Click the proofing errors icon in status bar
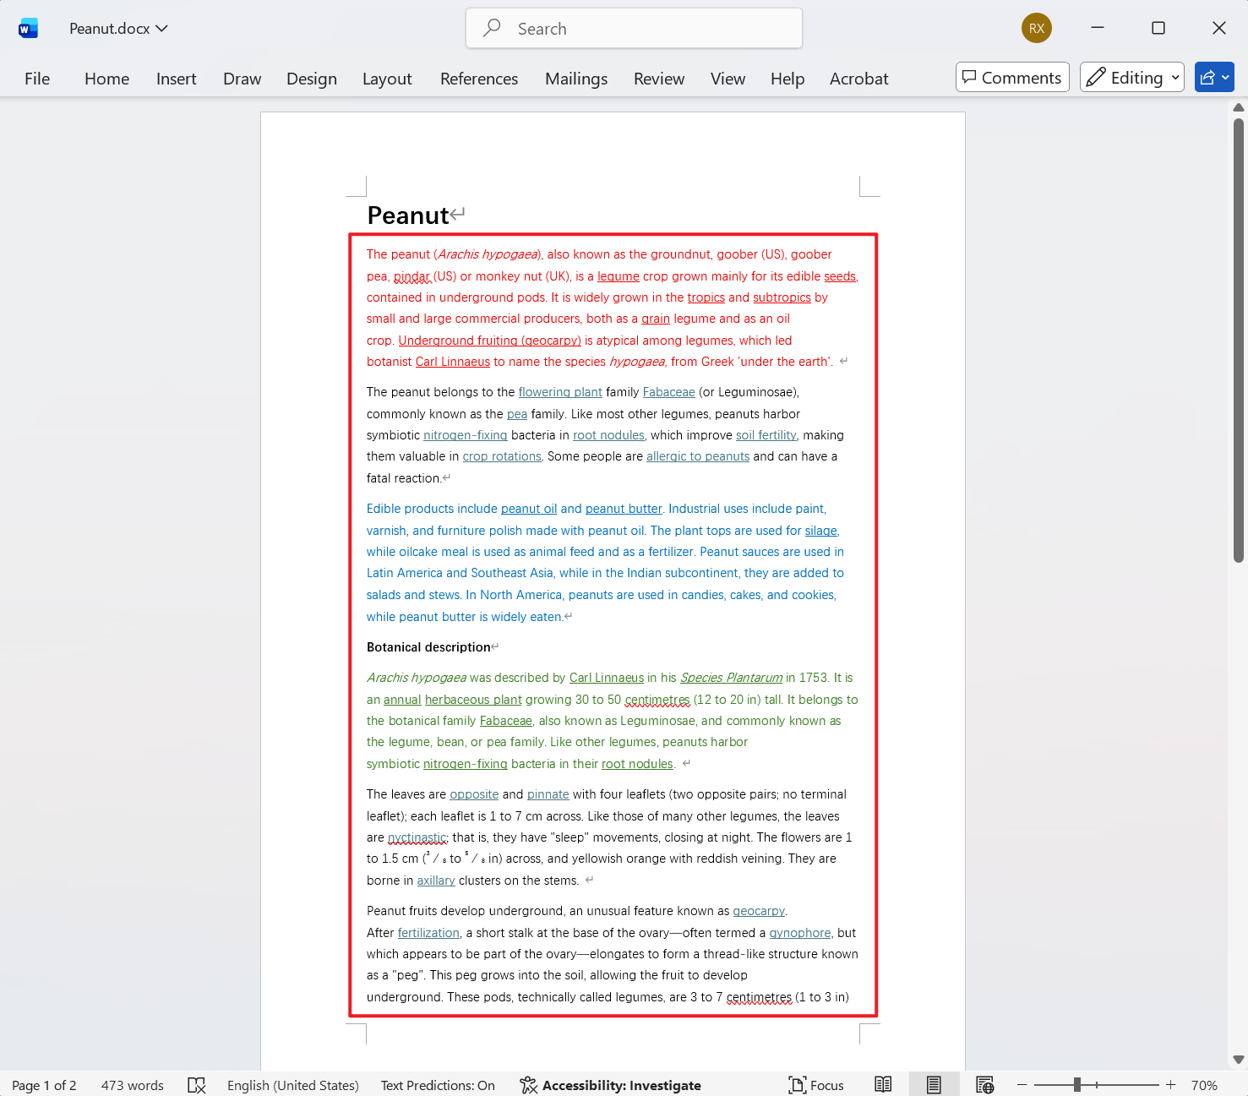This screenshot has width=1248, height=1096. (197, 1085)
